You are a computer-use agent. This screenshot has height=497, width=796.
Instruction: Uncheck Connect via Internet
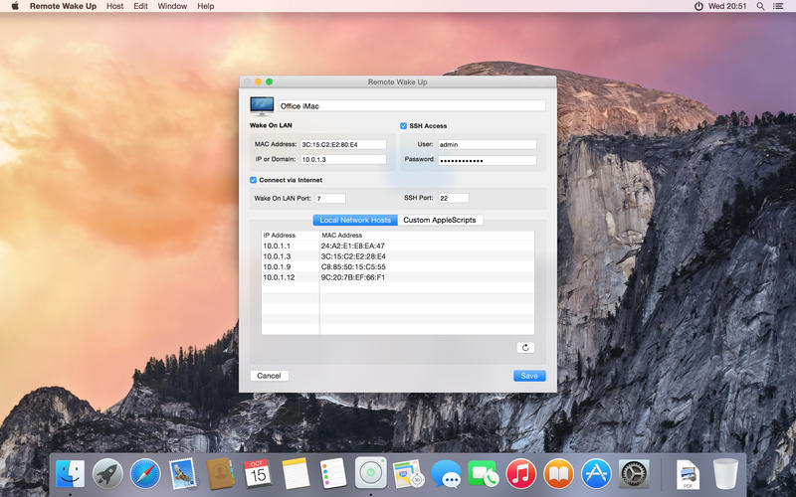pos(254,180)
